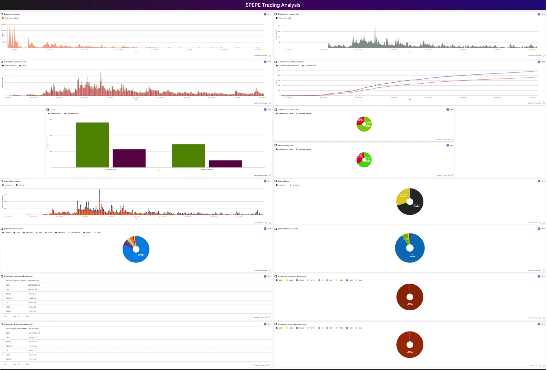This screenshot has height=370, width=547.
Task: Open the author avatar on 'Cumulative transaction / user count' panel
Action: 539,62
